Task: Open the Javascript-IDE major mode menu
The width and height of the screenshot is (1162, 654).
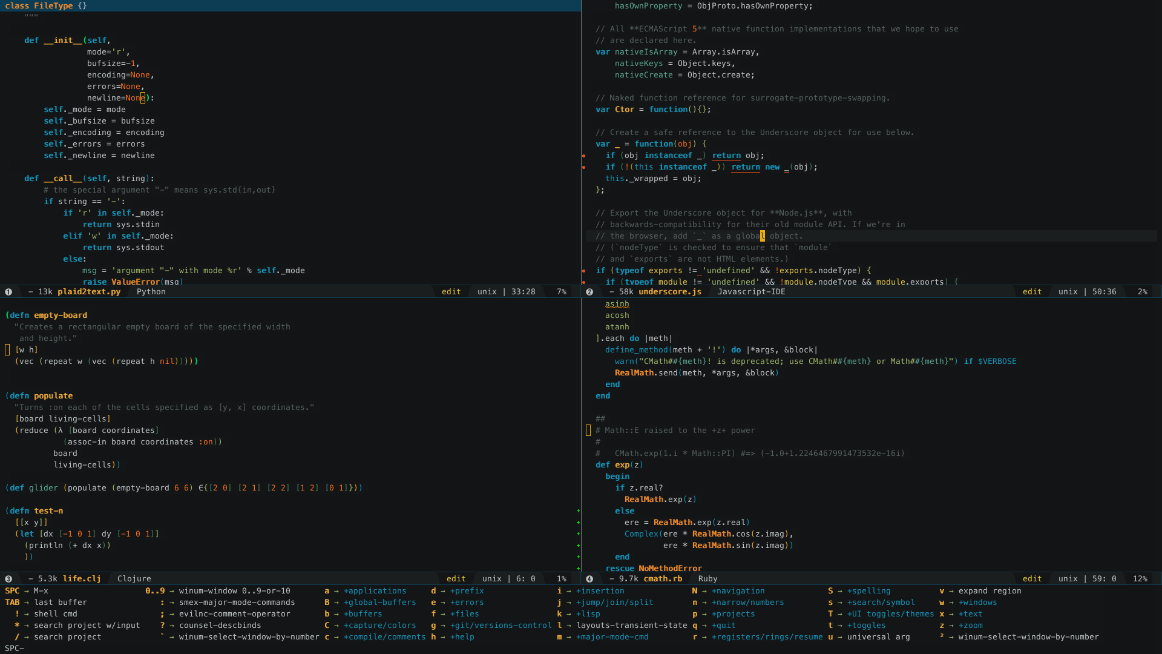Action: click(x=751, y=292)
